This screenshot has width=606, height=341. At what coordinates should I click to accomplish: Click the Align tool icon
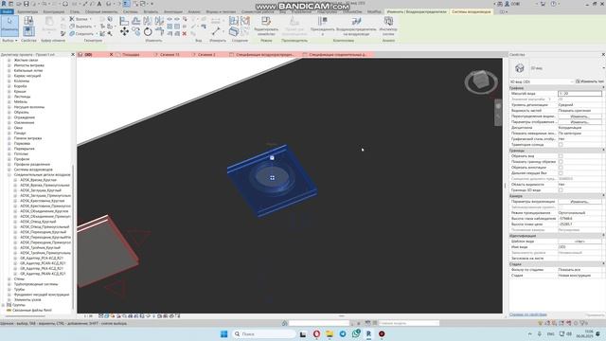[x=124, y=21]
